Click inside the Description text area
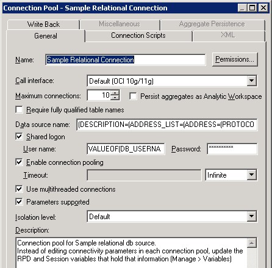Image resolution: width=272 pixels, height=268 pixels. pyautogui.click(x=132, y=253)
